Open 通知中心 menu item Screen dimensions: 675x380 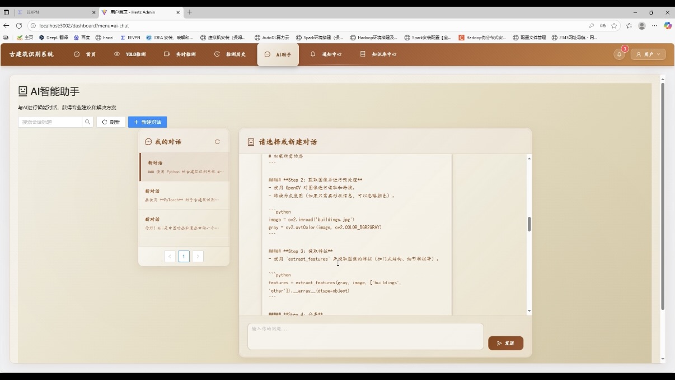pos(326,54)
